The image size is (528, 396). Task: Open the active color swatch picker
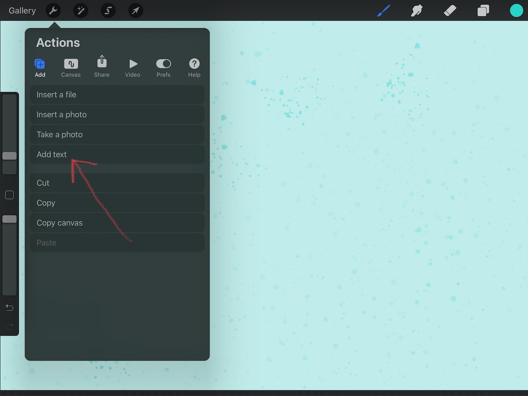click(517, 11)
